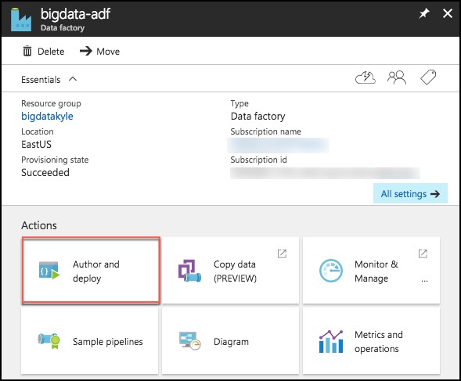Click the Move arrow button
Image resolution: width=461 pixels, height=381 pixels.
pyautogui.click(x=99, y=52)
